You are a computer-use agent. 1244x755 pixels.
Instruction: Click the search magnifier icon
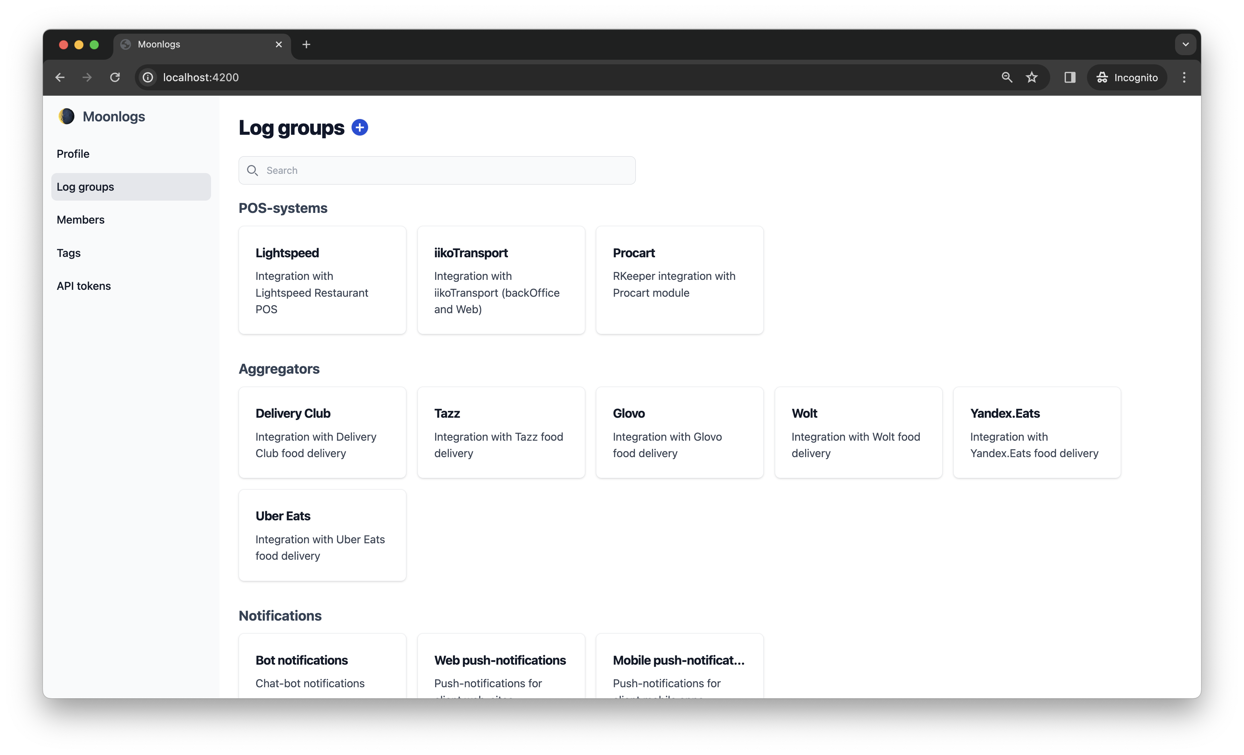252,170
